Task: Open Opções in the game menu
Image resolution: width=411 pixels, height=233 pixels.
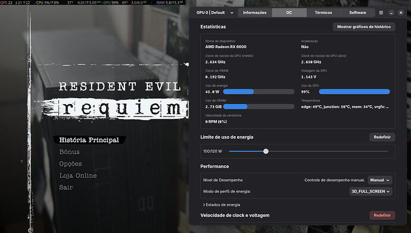Action: 70,163
